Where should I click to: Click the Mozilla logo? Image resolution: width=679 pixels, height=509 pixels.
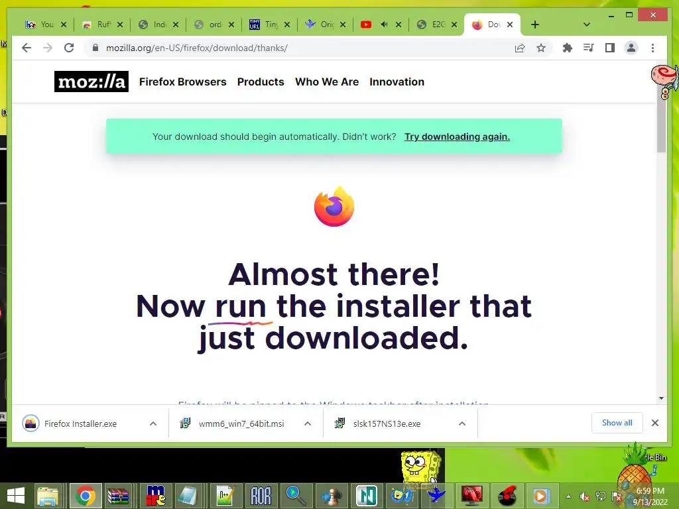click(x=92, y=82)
